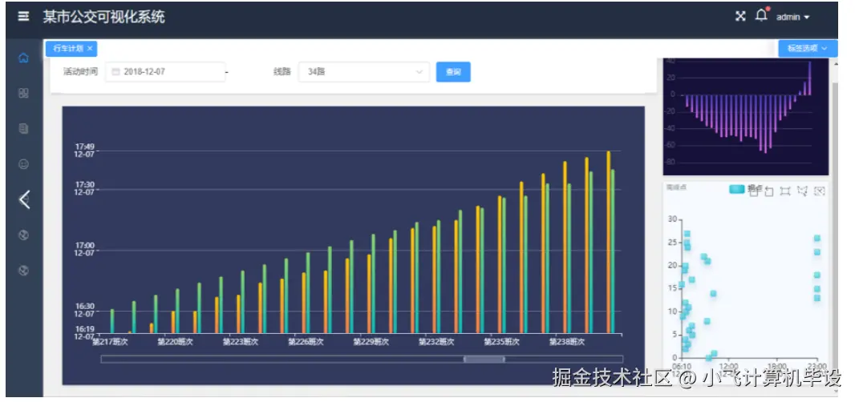
Task: Click the tallest yellow bar at right end
Action: coord(609,242)
